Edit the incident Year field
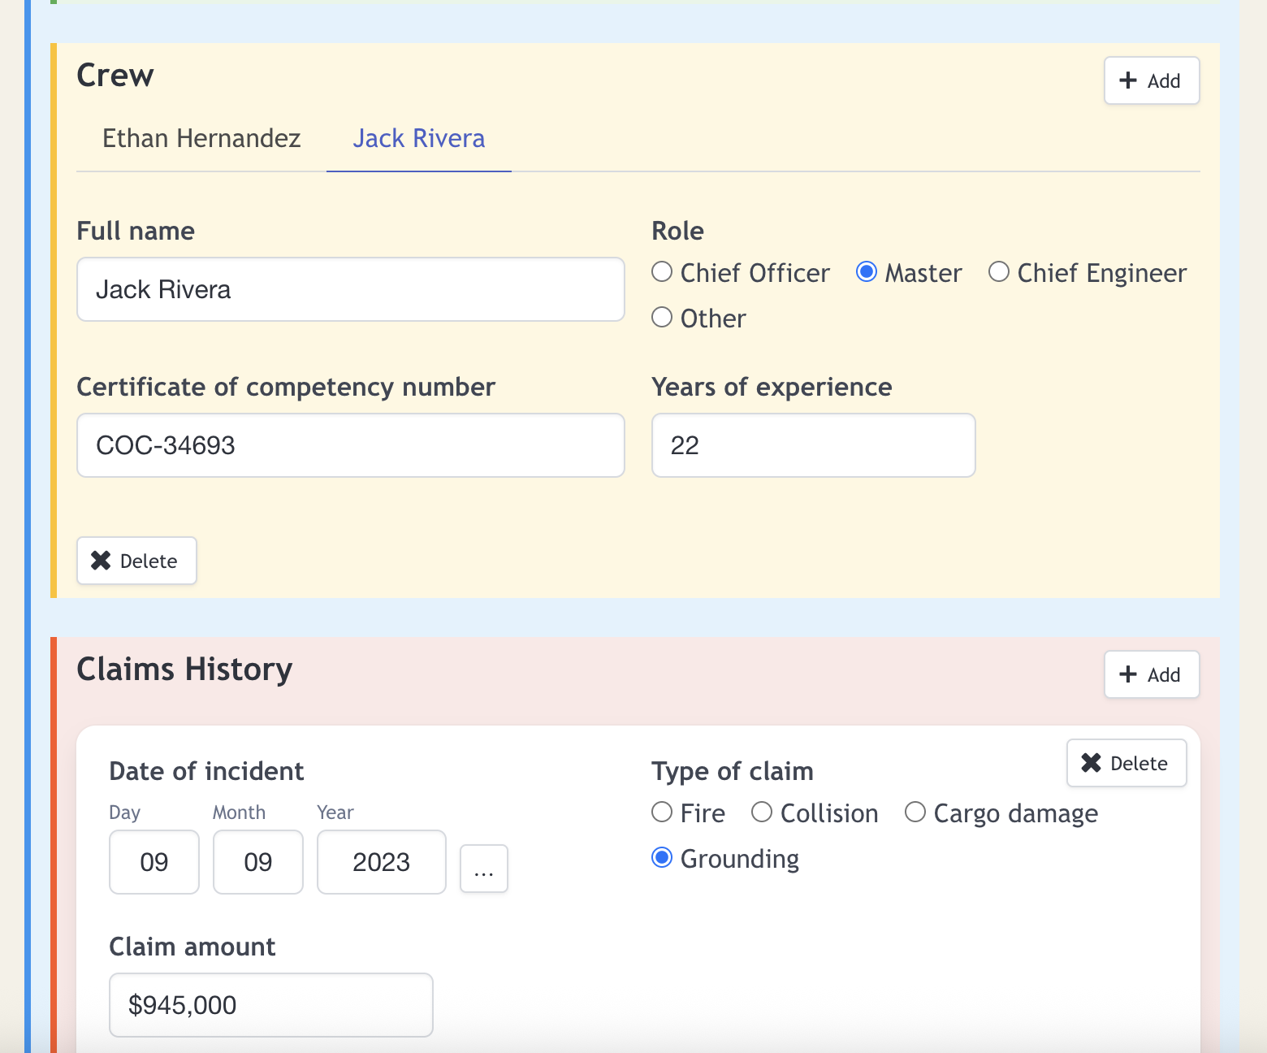The height and width of the screenshot is (1053, 1267). click(x=382, y=862)
